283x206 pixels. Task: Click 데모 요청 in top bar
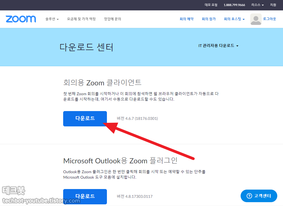click(211, 5)
